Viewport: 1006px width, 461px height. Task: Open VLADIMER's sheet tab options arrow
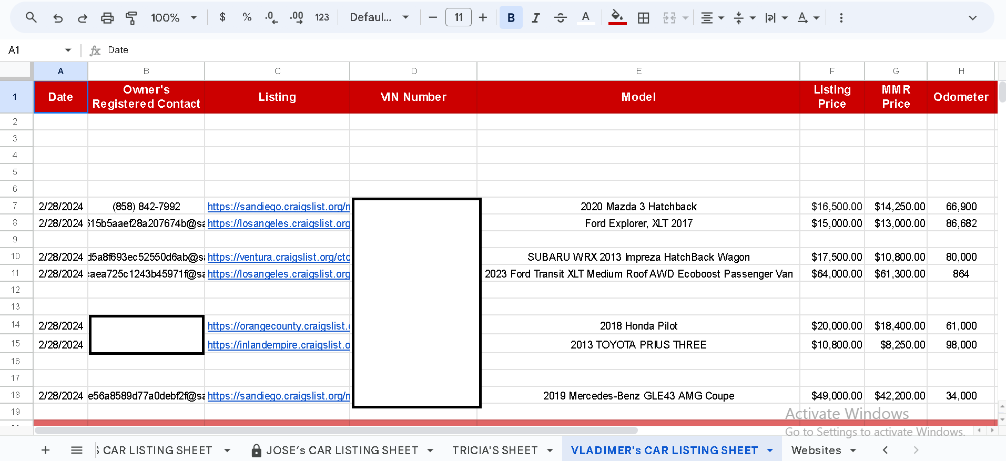tap(770, 450)
